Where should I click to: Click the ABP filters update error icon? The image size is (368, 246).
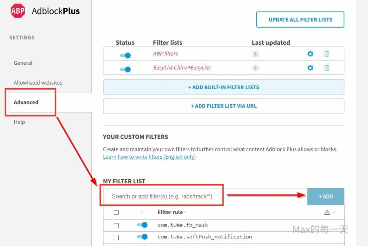[256, 54]
